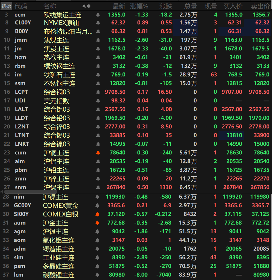Viewport: 272px width, 280px height.
Task: Enable alert bell for COMEX黄金
Action: (x=97, y=206)
